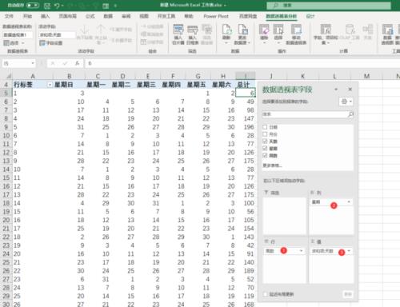Toggle the AutoSave (自动保存) switch

(33, 5)
